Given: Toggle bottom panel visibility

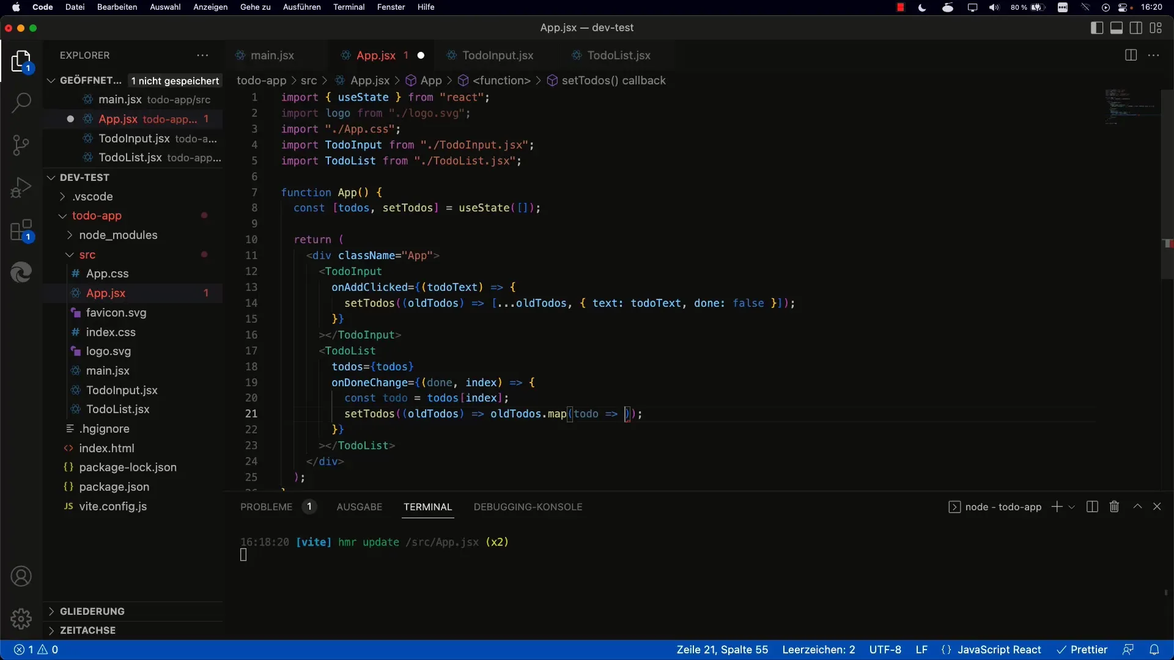Looking at the screenshot, I should click(1117, 28).
